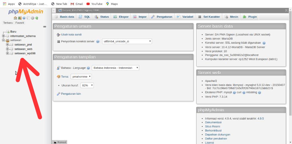Image resolution: width=292 pixels, height=144 pixels.
Task: Click the log out door icon
Action: pos(20,18)
